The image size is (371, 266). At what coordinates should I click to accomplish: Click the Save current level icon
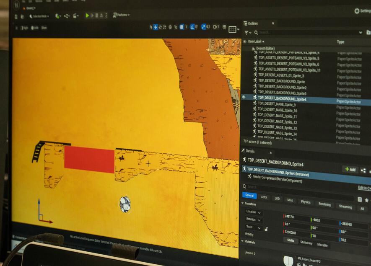16,17
